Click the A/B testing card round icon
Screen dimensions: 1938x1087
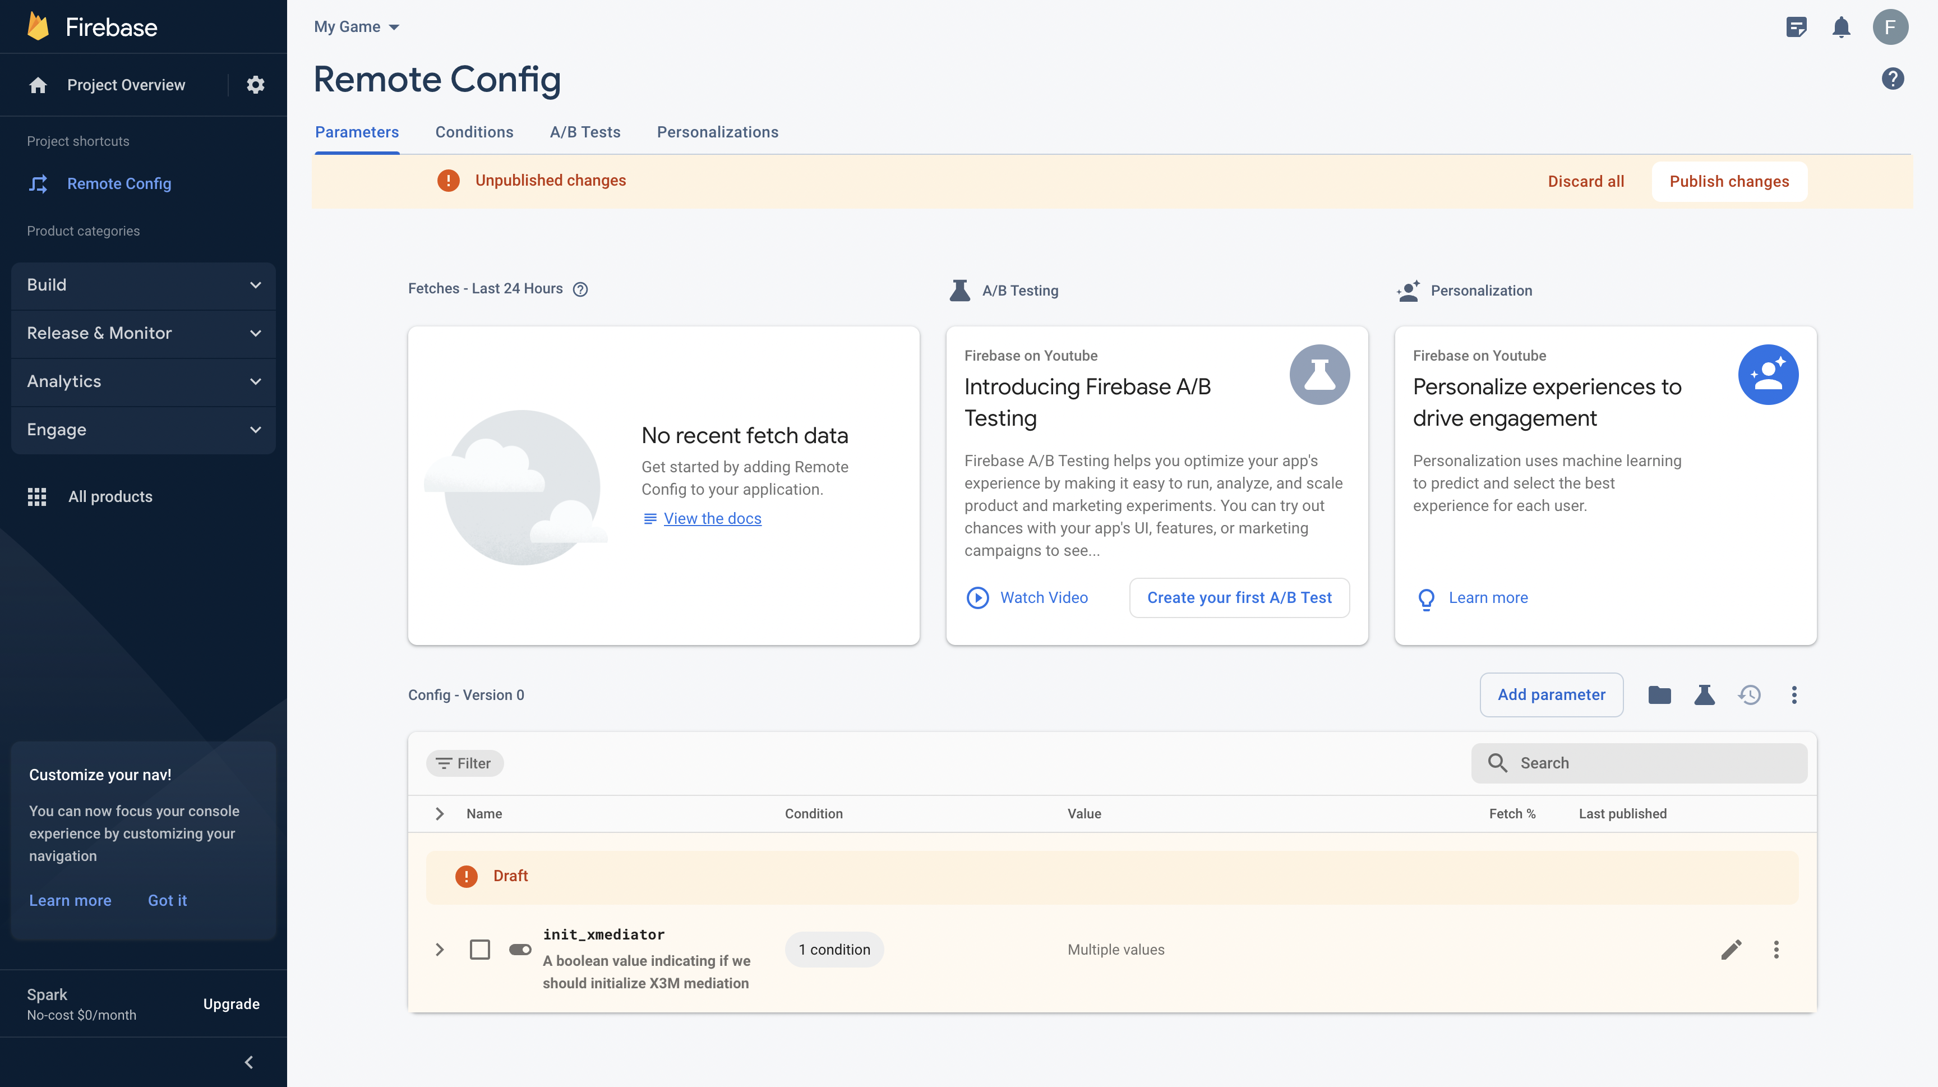click(x=1319, y=375)
